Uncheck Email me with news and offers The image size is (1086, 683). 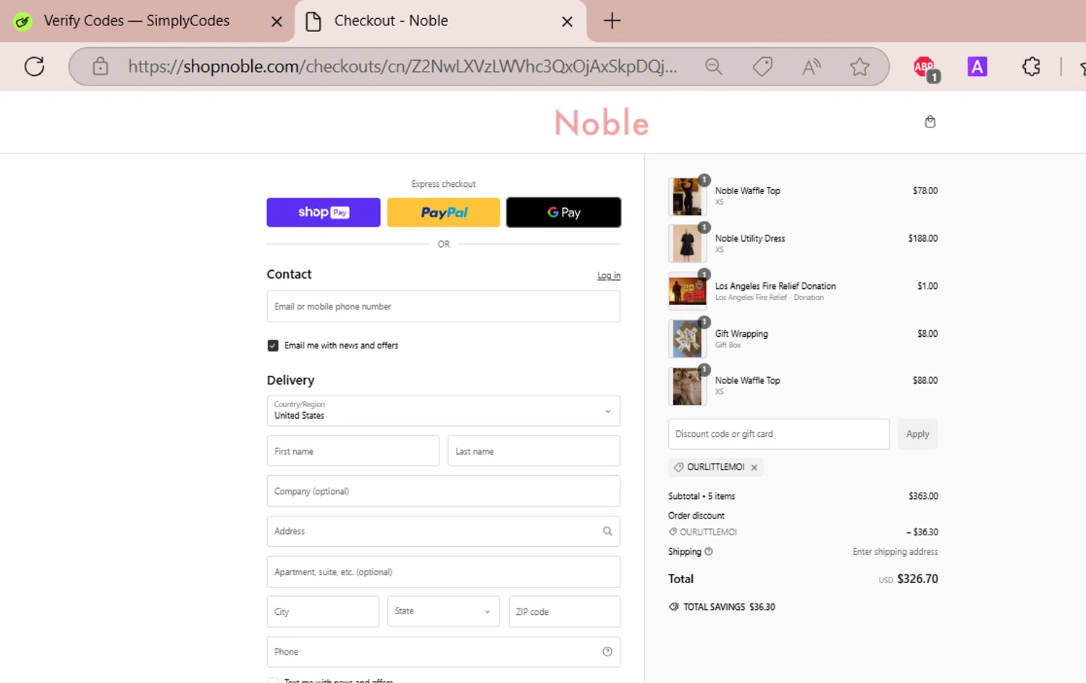coord(273,345)
